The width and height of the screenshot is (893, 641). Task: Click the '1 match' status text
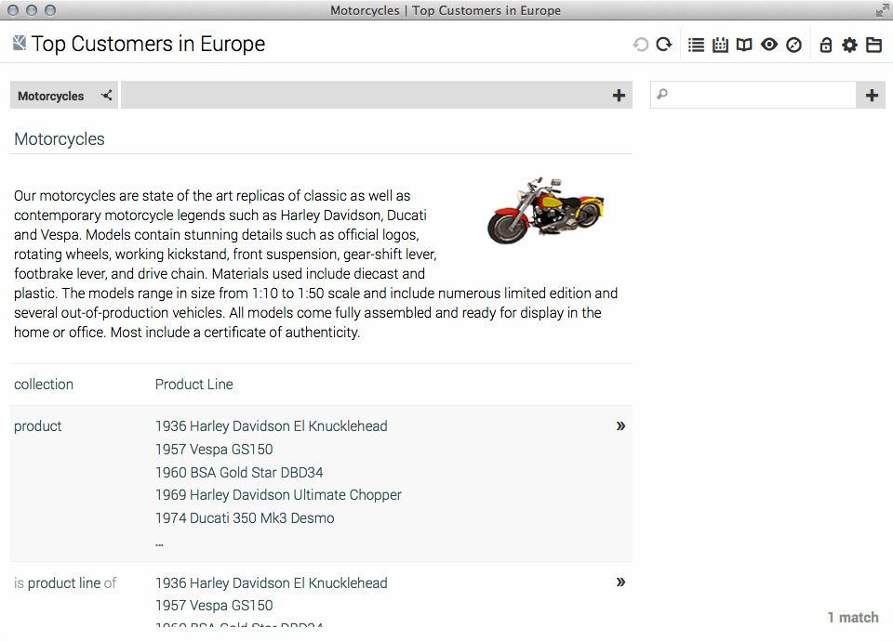[853, 618]
